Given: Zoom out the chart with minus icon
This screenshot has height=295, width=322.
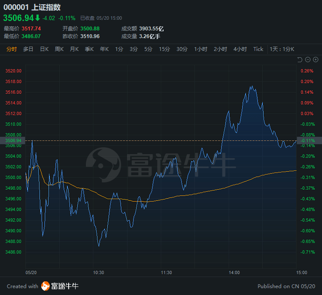Looking at the screenshot, I should (x=308, y=60).
